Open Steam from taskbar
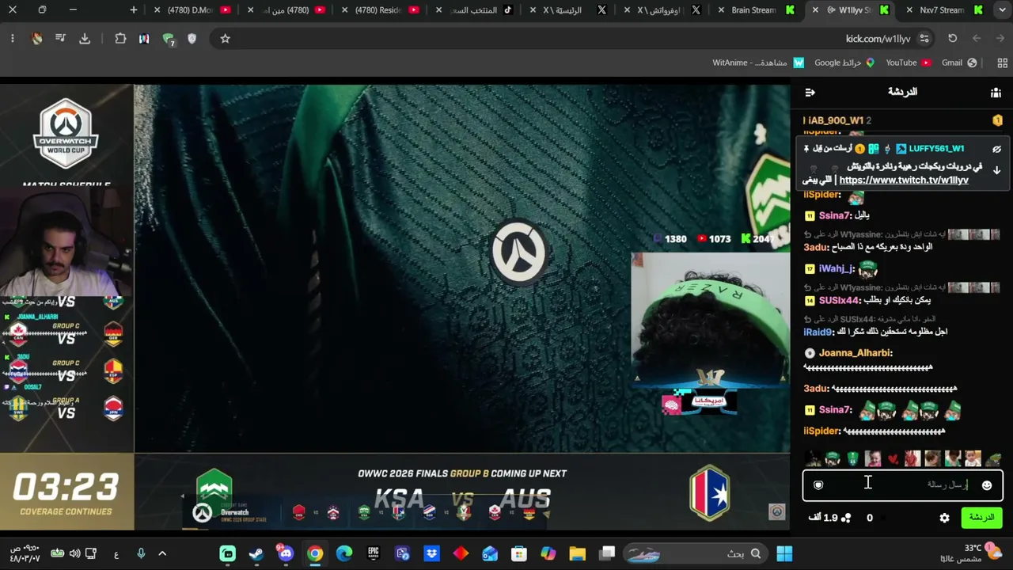The width and height of the screenshot is (1013, 570). pos(256,553)
